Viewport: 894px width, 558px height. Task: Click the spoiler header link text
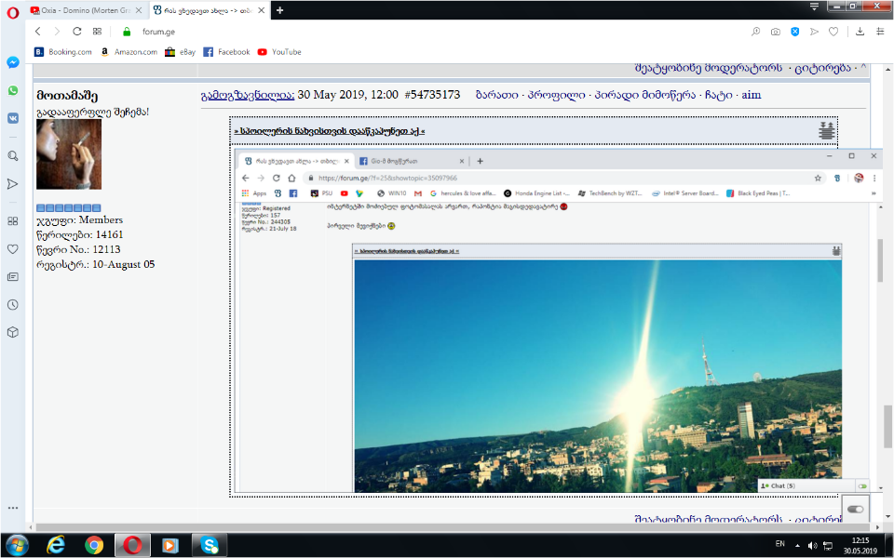[330, 132]
